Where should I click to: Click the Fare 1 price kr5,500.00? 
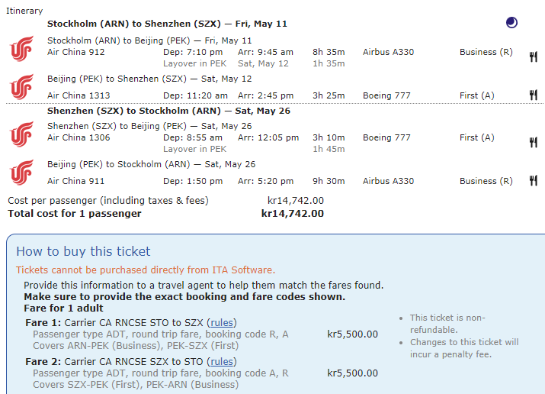coord(352,334)
